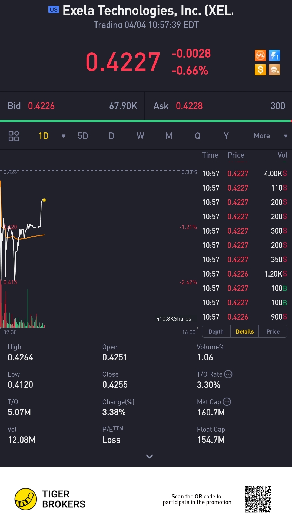Select the 4.00K volume trade row

click(x=244, y=174)
